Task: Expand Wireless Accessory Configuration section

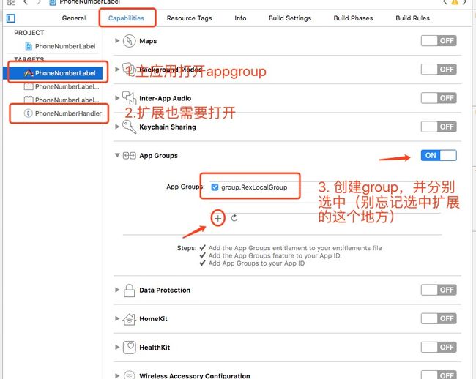Action: 117,375
